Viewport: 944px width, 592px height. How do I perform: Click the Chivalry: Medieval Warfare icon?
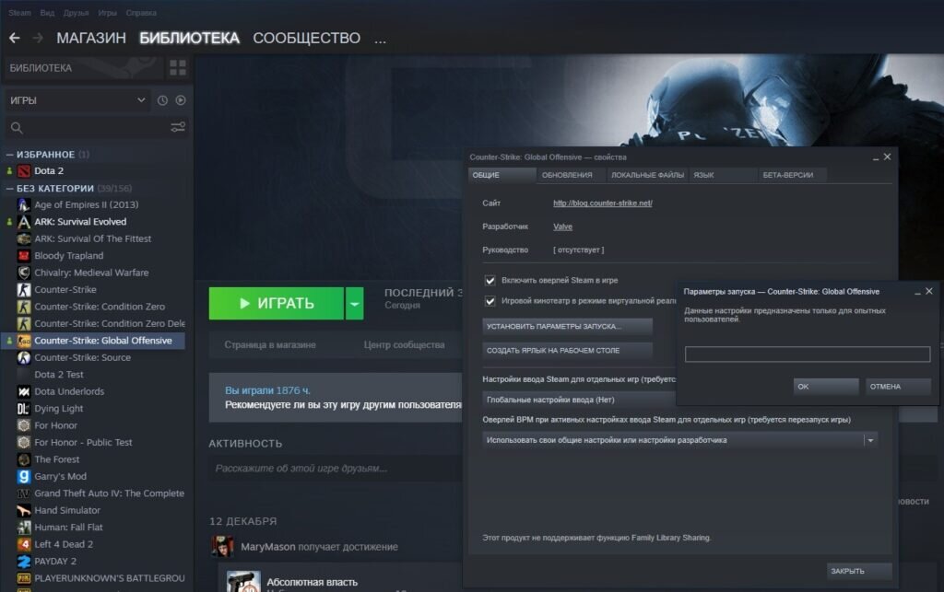pos(24,273)
